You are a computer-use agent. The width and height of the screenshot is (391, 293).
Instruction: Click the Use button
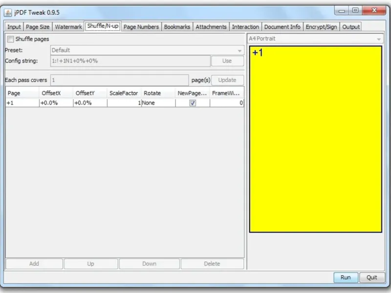tap(227, 61)
